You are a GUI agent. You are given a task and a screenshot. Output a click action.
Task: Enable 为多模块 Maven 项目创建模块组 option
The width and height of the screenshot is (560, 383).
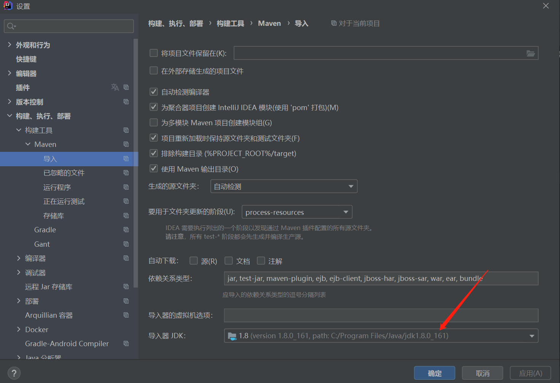tap(154, 122)
